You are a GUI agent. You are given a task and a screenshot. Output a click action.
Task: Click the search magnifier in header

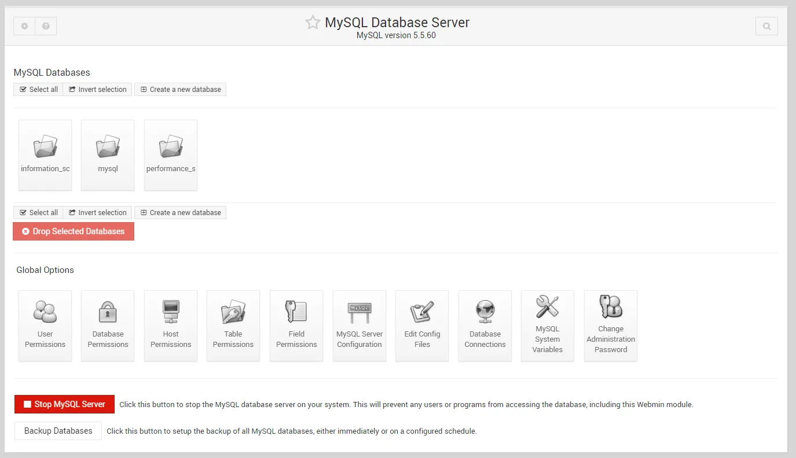pyautogui.click(x=766, y=26)
